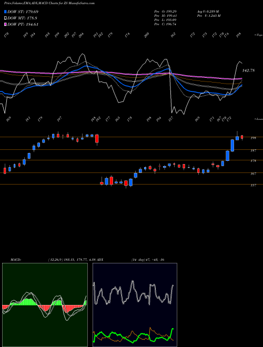Select the 'DOW ST: 179.69' label
The image size is (263, 347).
pyautogui.click(x=23, y=12)
